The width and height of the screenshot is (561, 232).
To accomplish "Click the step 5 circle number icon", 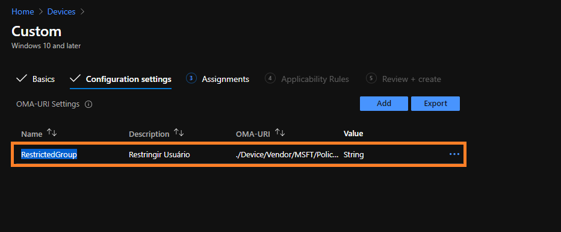I will [x=371, y=78].
